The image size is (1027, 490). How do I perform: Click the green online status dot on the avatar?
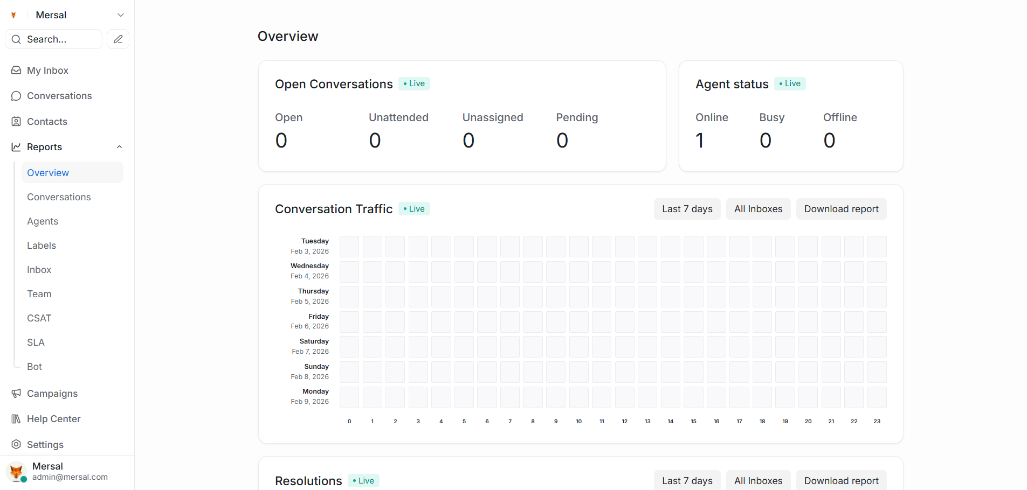point(23,480)
